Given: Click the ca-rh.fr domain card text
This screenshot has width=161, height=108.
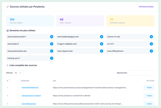Looking at the screenshot, I should pyautogui.click(x=111, y=44).
